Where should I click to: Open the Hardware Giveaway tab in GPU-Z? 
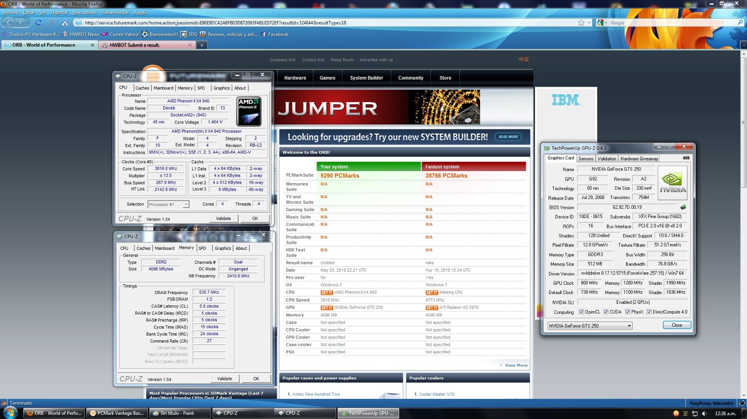coord(639,158)
